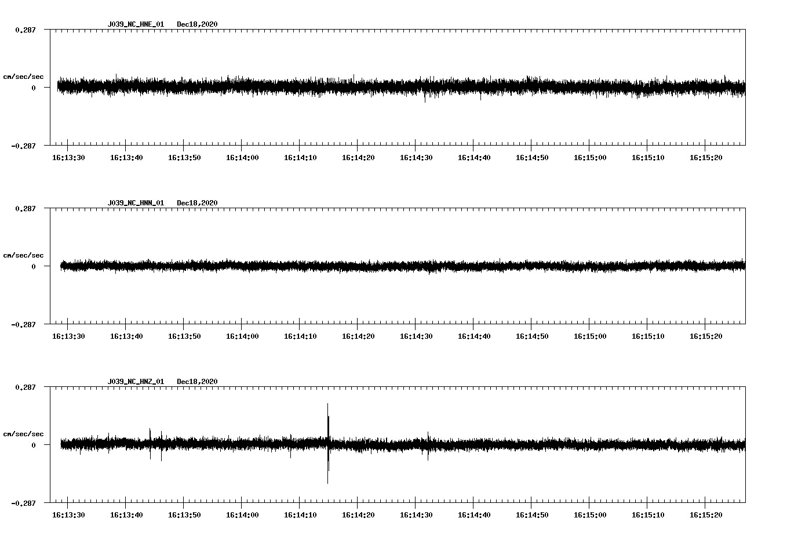This screenshot has width=787, height=536.
Task: Click the cm/sec/sec label on the HNZ plot
Action: (24, 433)
